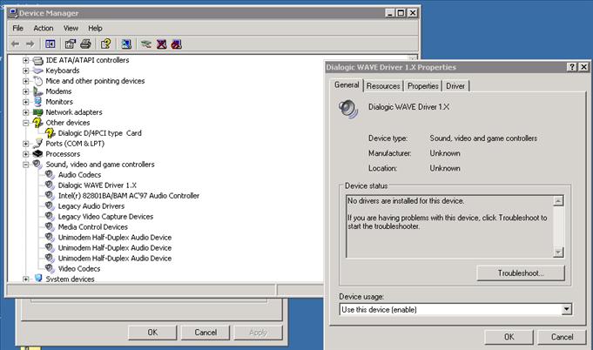Switch to the Properties tab
Screen dimensions: 593x350
click(423, 86)
